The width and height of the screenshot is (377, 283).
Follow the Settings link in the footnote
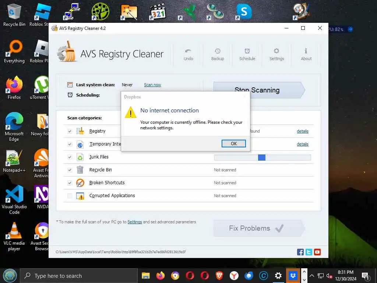click(135, 222)
